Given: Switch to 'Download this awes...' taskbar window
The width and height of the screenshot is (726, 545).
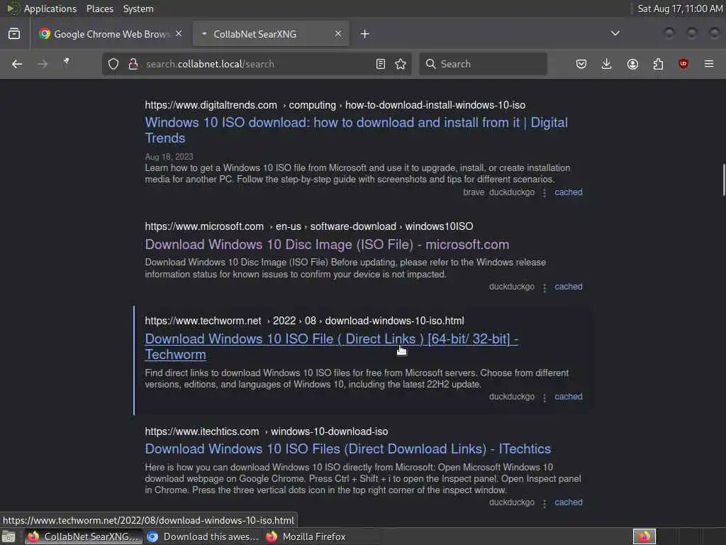Looking at the screenshot, I should click(203, 536).
